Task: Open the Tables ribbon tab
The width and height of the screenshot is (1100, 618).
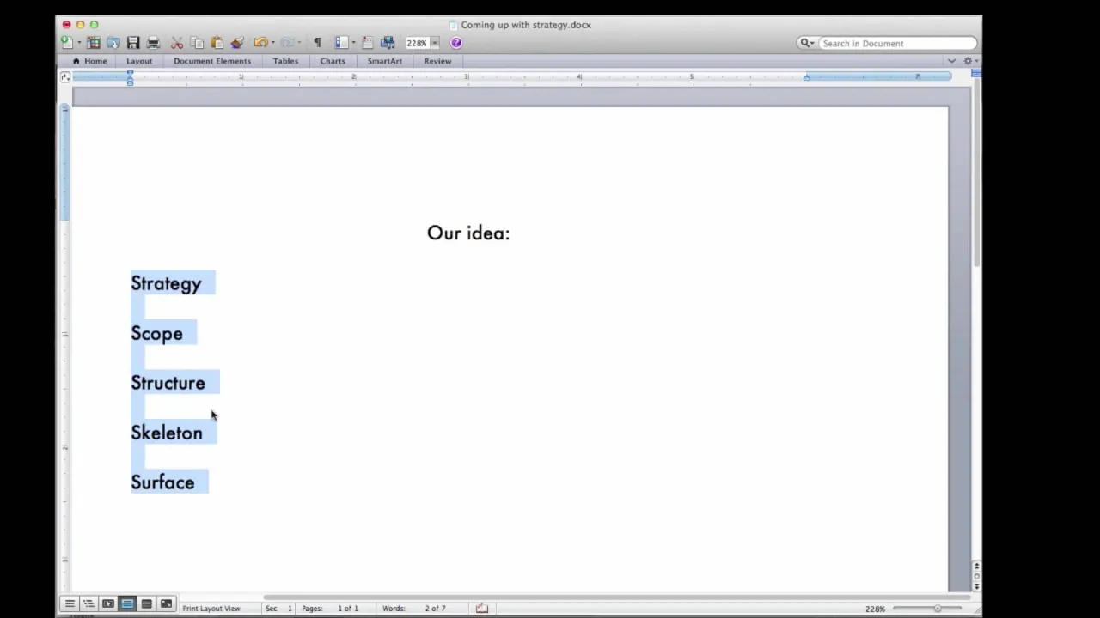Action: pyautogui.click(x=285, y=61)
